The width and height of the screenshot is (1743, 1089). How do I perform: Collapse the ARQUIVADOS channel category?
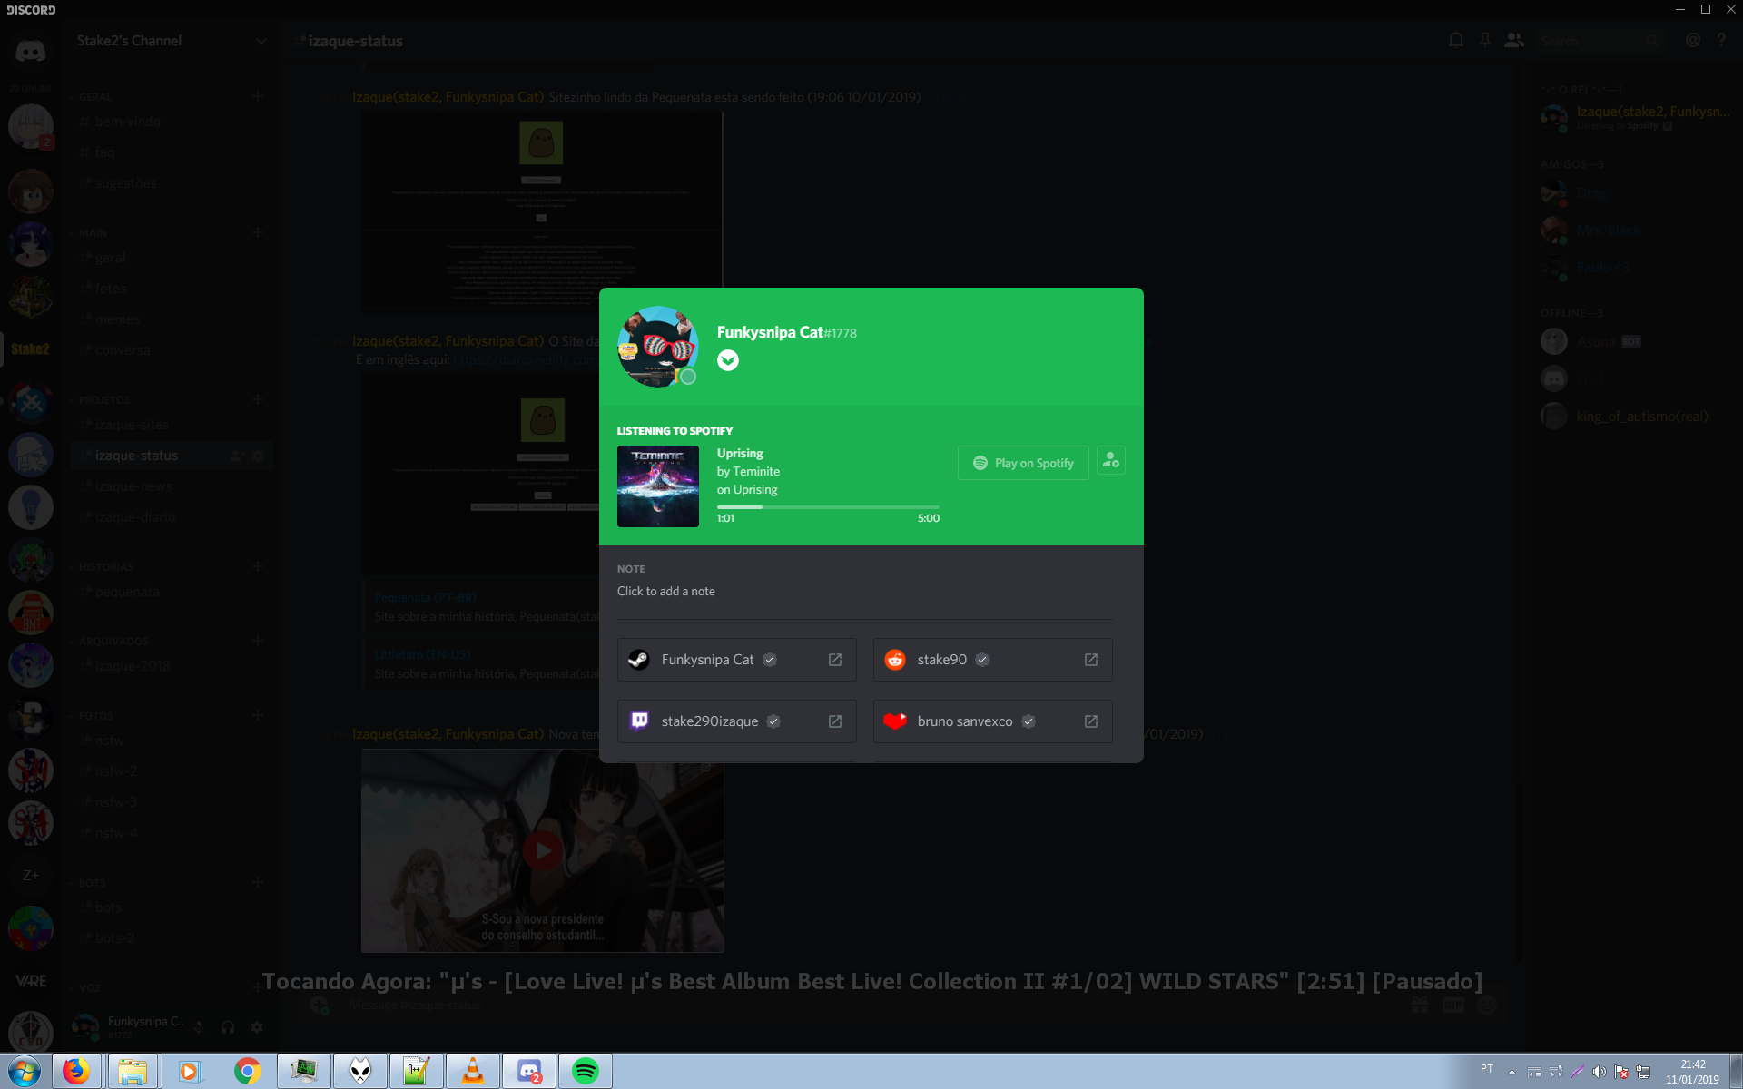tap(113, 642)
